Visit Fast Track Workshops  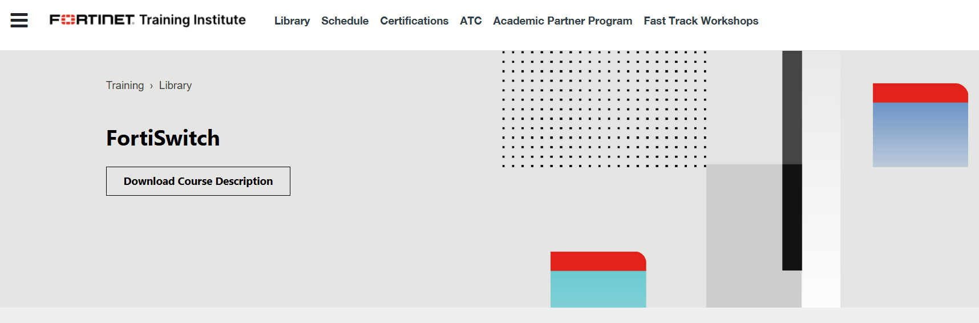[x=701, y=21]
